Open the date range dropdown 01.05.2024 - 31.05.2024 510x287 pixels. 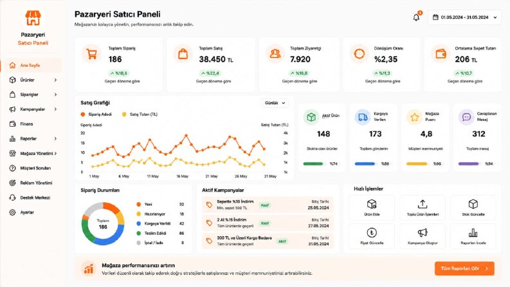click(464, 17)
